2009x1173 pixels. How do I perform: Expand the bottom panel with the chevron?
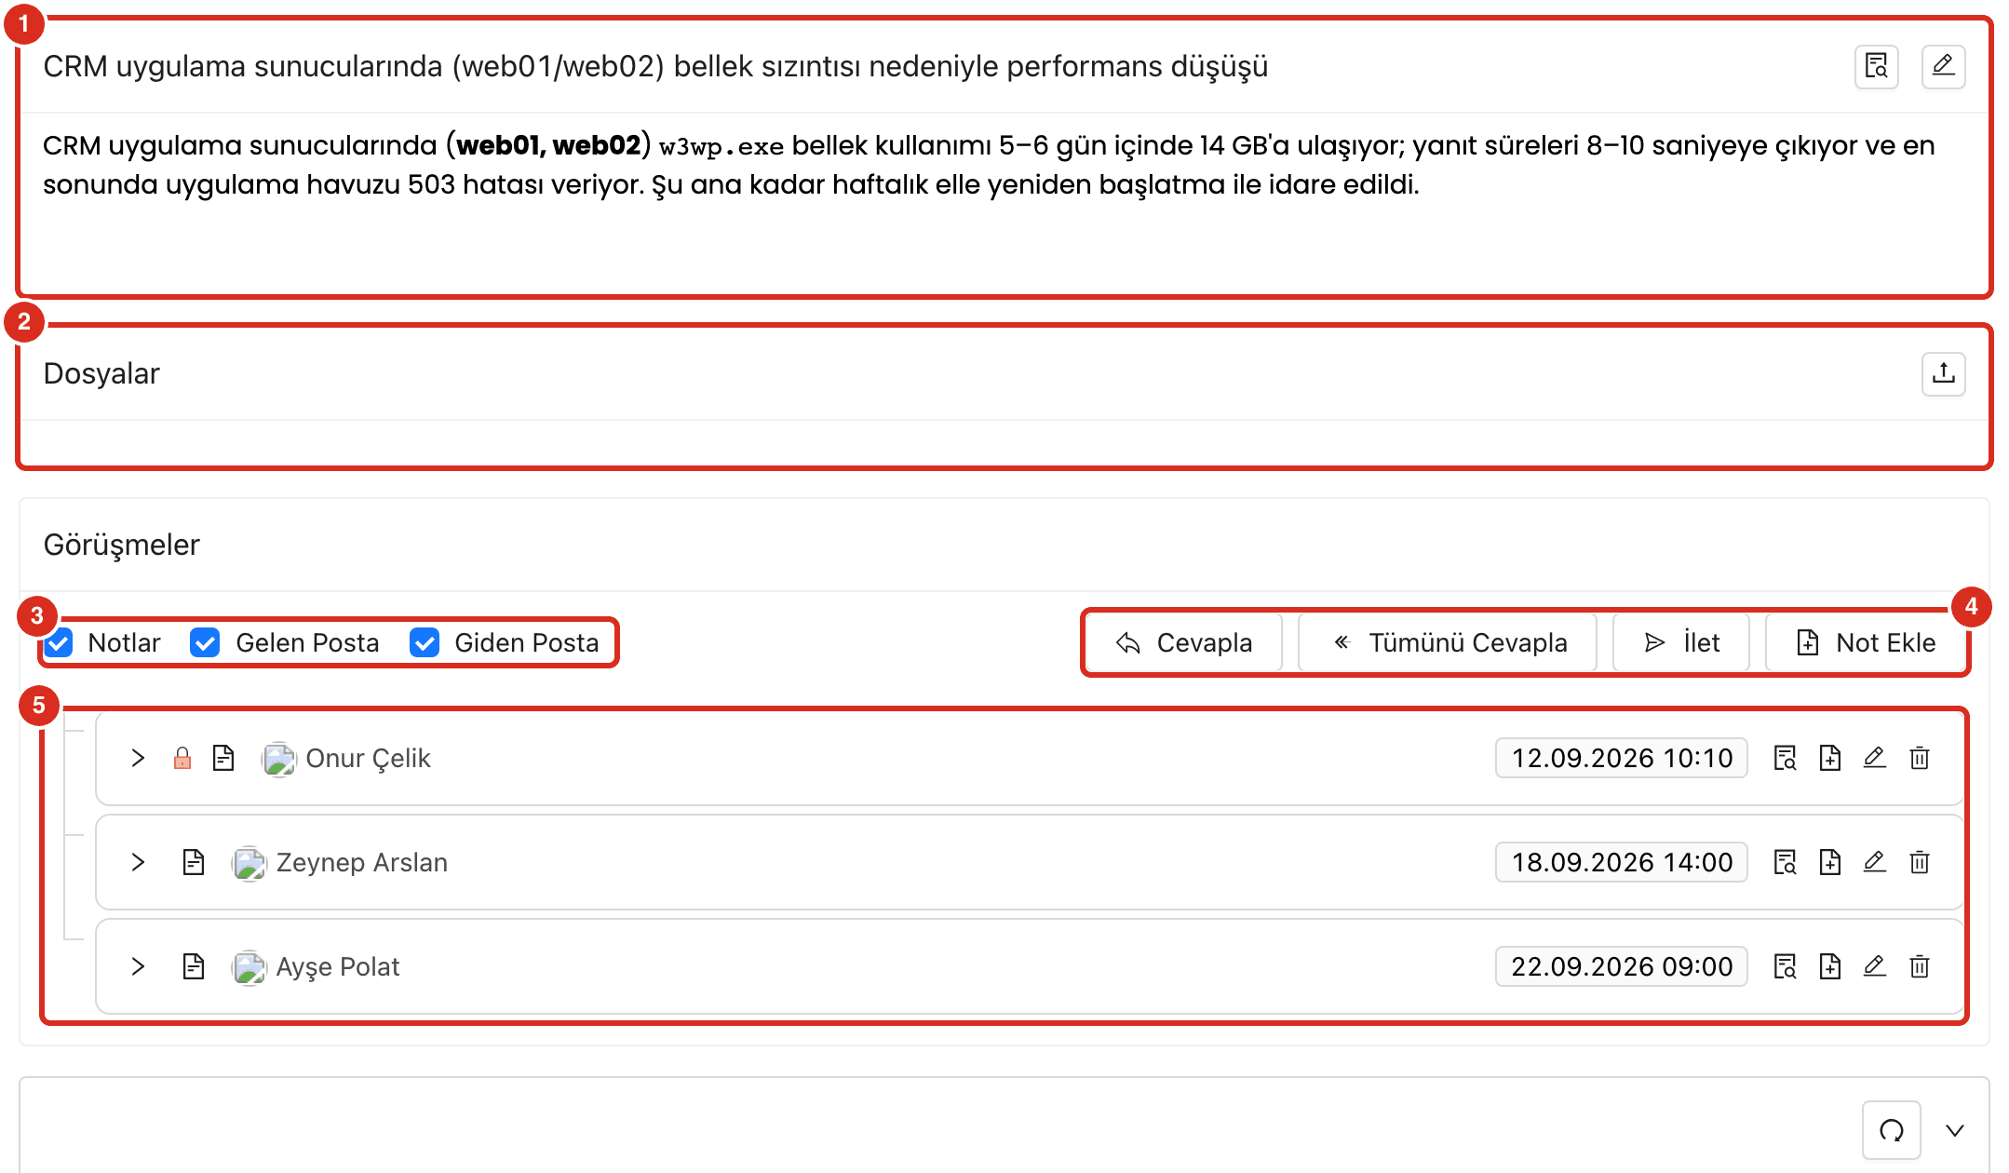coord(1955,1131)
